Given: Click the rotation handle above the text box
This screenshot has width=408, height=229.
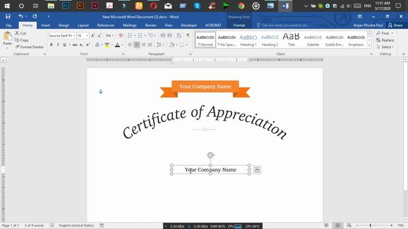Looking at the screenshot, I should [210, 155].
